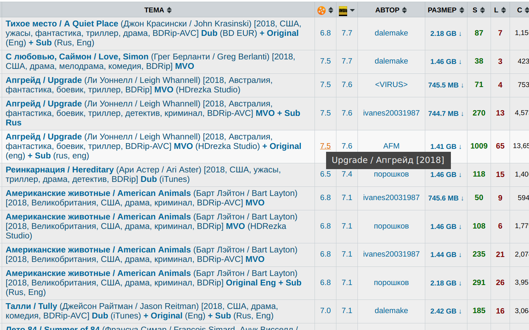This screenshot has height=330, width=529.
Task: Click IMDb rating 7.1 for Tully
Action: click(x=347, y=311)
